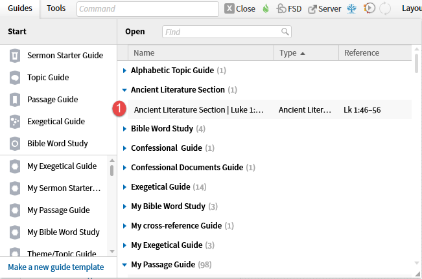Click the Topic Guide speech-bubble icon
422x279 pixels.
[x=15, y=78]
